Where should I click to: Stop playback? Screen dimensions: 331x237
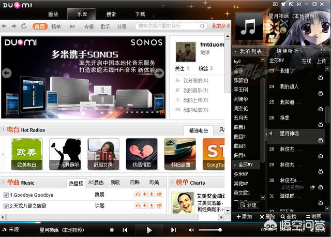pos(112,230)
